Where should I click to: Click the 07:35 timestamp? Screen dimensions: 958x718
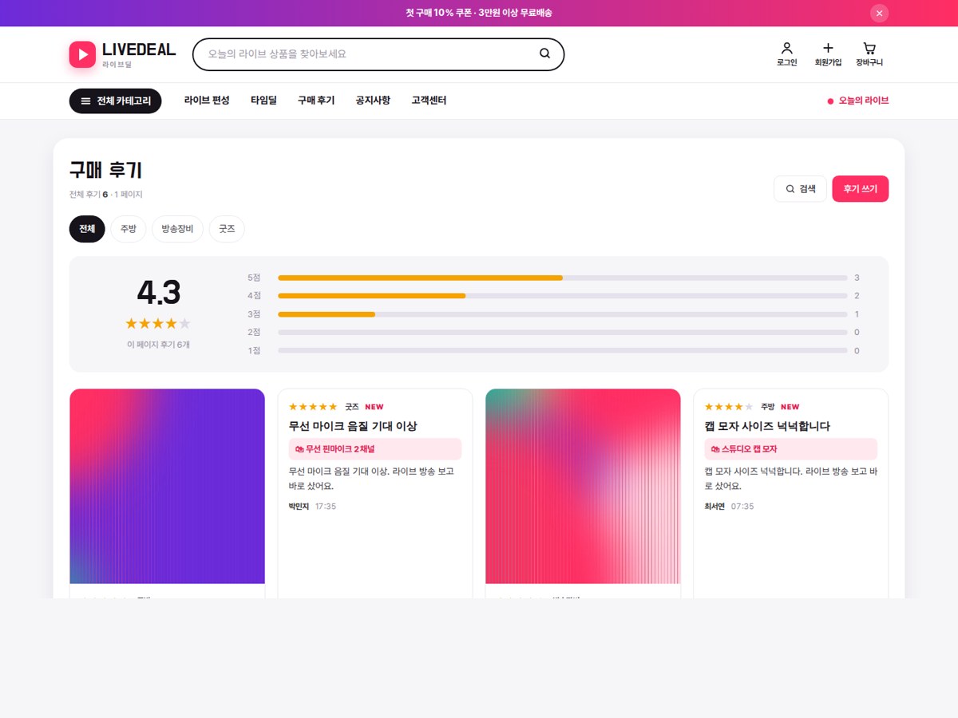[x=742, y=507]
